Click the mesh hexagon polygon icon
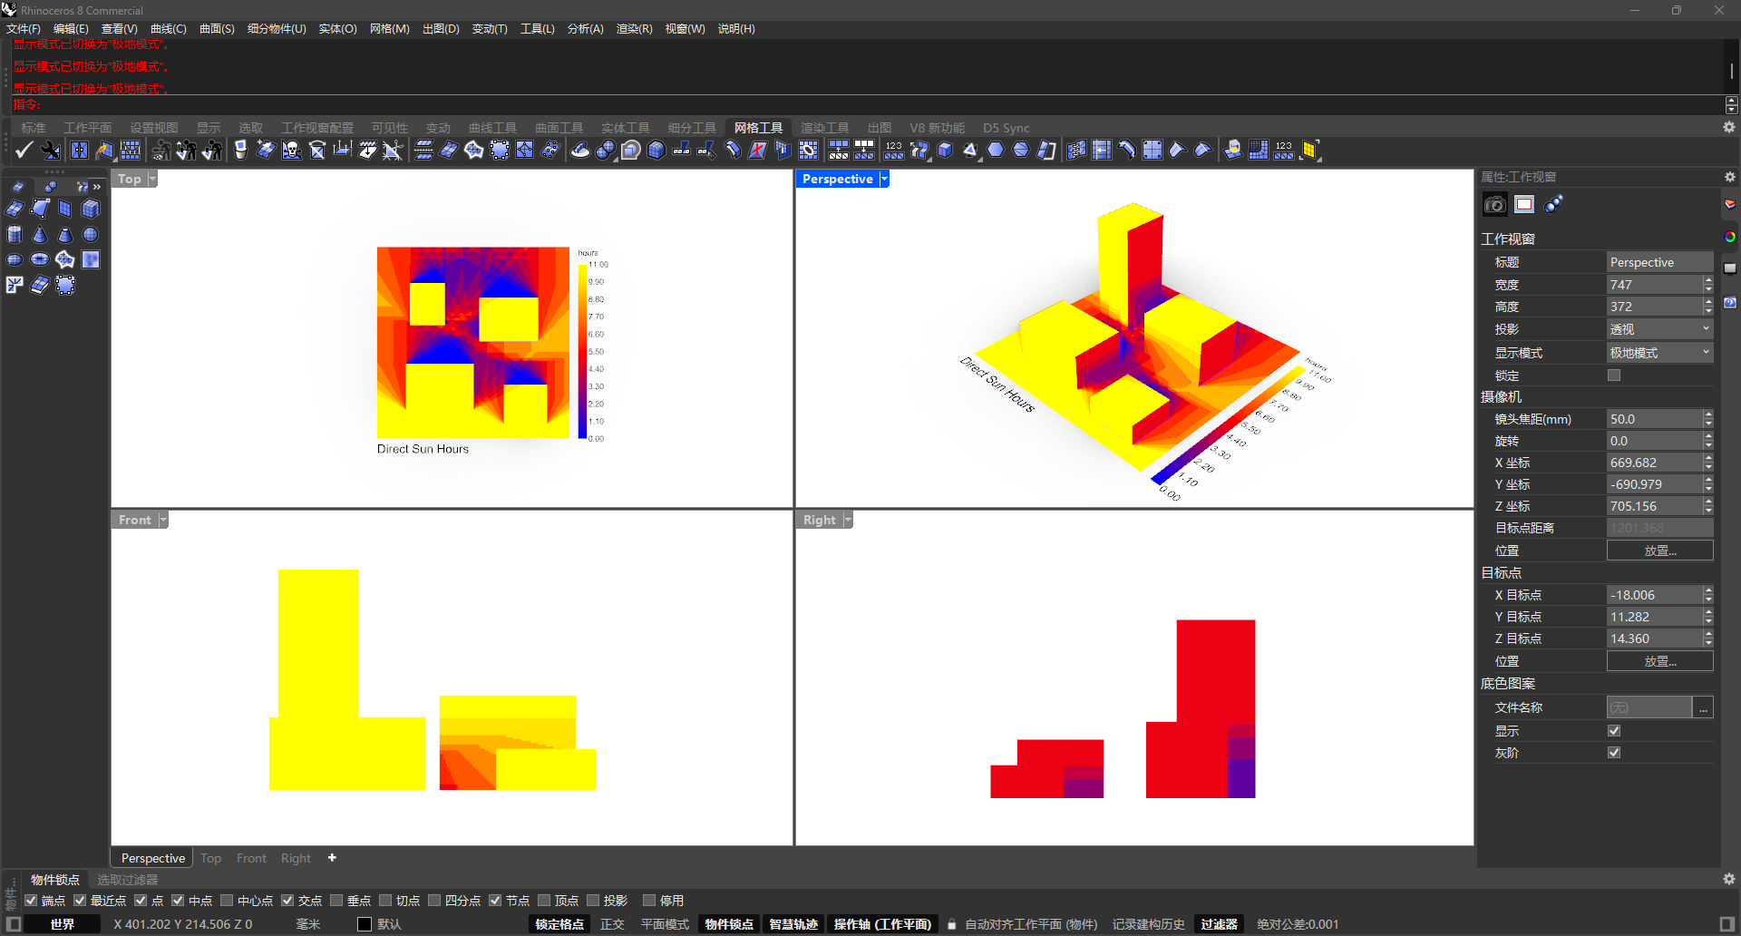 (996, 151)
